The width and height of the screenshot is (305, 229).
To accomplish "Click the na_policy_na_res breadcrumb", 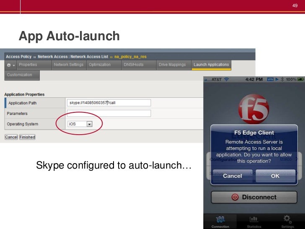I will [130, 57].
